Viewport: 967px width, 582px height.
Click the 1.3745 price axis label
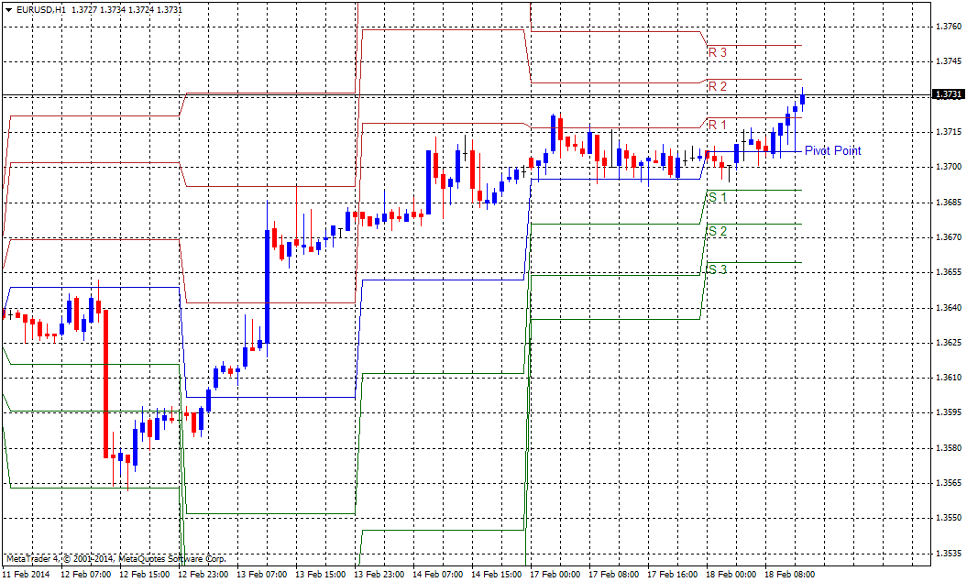949,61
